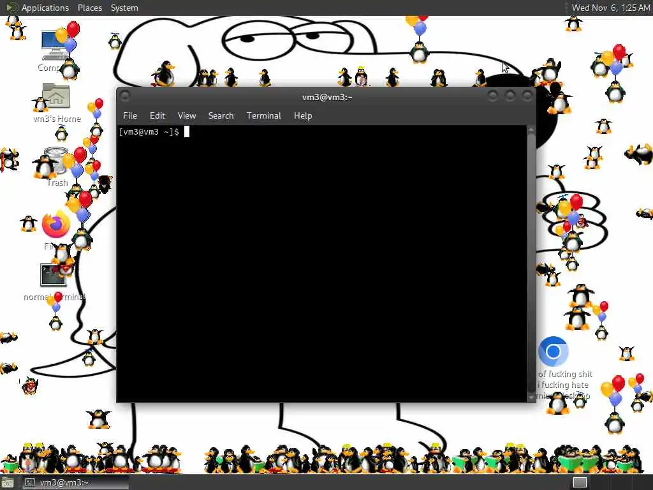Select the blue Chromium desktop icon
This screenshot has width=653, height=490.
pos(553,352)
